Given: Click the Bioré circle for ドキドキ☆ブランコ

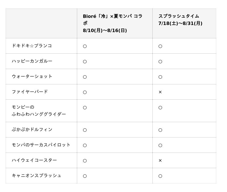Looking at the screenshot, I should tap(85, 46).
